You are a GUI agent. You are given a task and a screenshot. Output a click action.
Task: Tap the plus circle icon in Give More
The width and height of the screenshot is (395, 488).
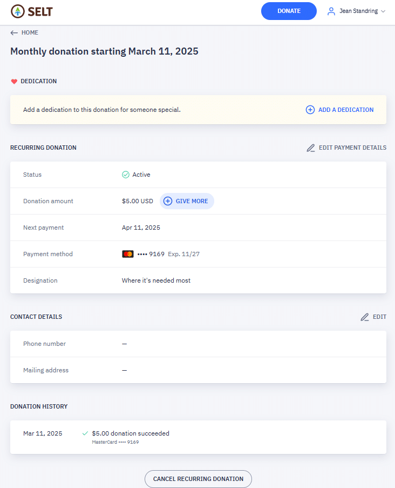pyautogui.click(x=168, y=201)
